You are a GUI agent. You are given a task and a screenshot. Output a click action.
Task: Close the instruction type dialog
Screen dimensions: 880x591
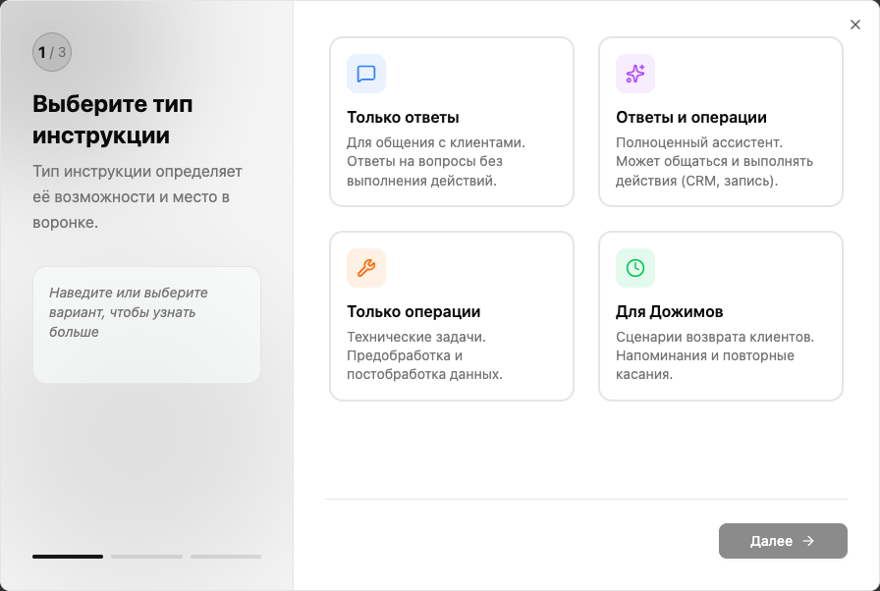(854, 26)
